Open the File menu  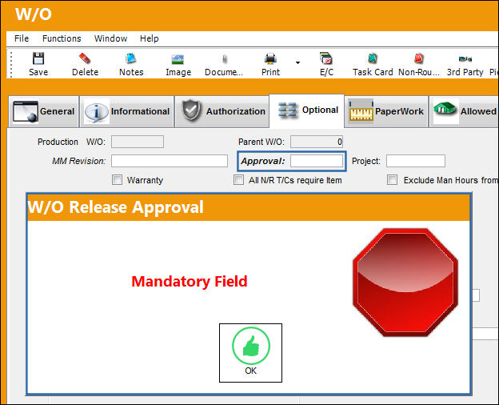tap(22, 38)
